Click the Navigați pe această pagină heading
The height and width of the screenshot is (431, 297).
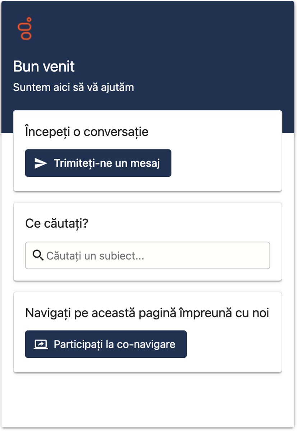[147, 313]
